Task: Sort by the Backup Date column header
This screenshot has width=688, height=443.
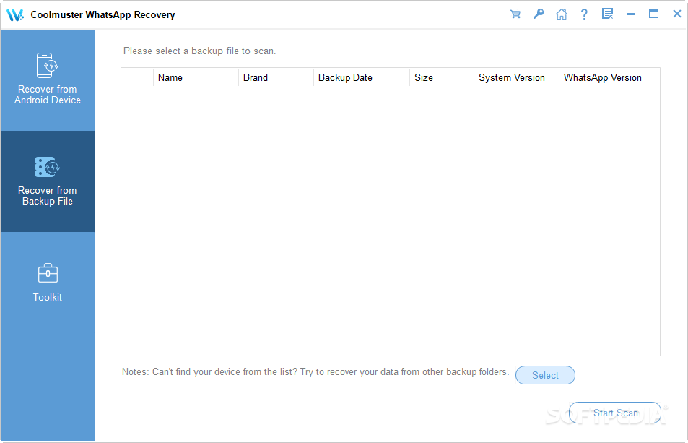Action: point(362,77)
